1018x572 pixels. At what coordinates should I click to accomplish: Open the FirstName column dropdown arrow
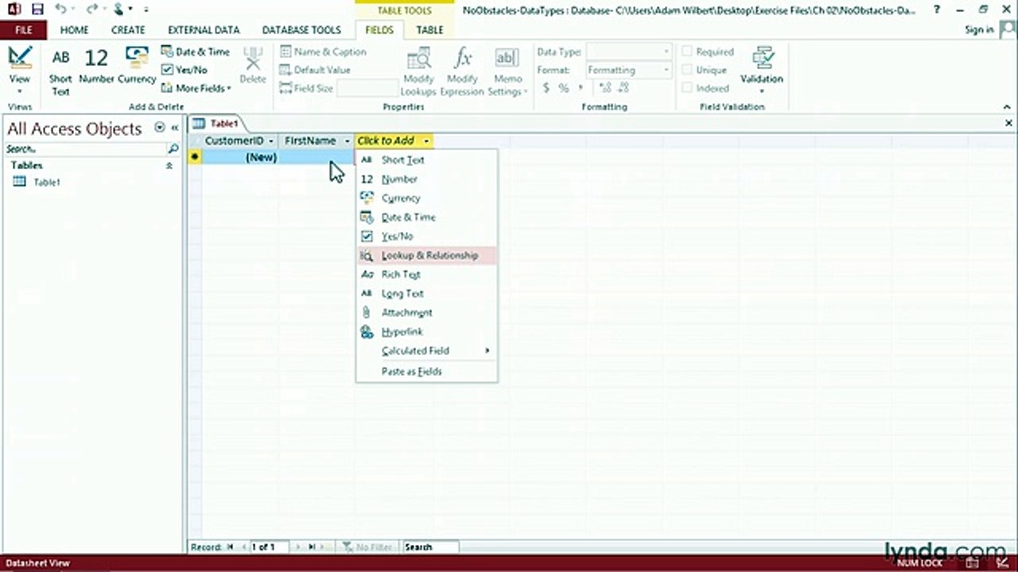[x=348, y=141]
